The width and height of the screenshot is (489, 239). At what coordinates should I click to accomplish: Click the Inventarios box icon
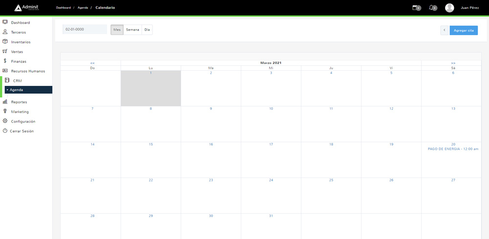(5, 41)
